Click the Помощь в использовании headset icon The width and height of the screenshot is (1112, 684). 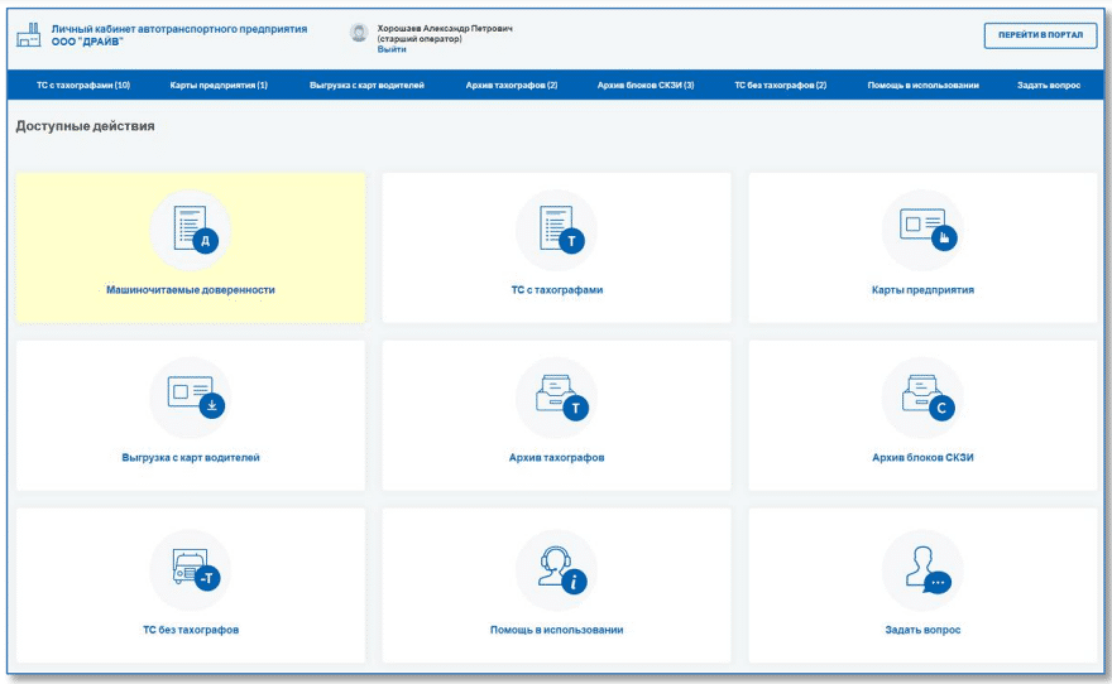[557, 570]
